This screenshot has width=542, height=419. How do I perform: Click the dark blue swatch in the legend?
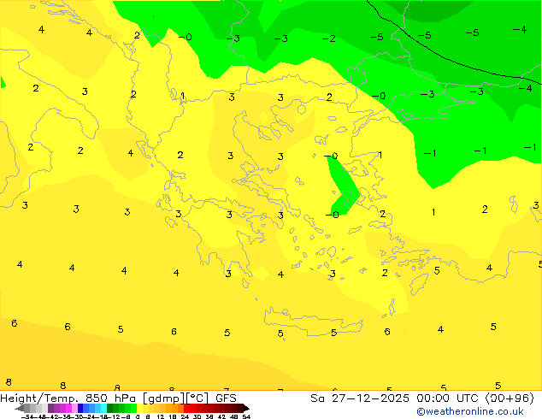tap(80, 408)
